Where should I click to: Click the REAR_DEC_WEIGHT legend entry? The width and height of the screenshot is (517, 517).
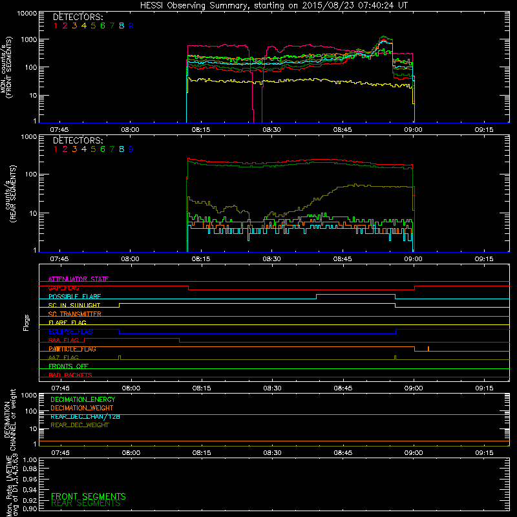click(x=79, y=425)
